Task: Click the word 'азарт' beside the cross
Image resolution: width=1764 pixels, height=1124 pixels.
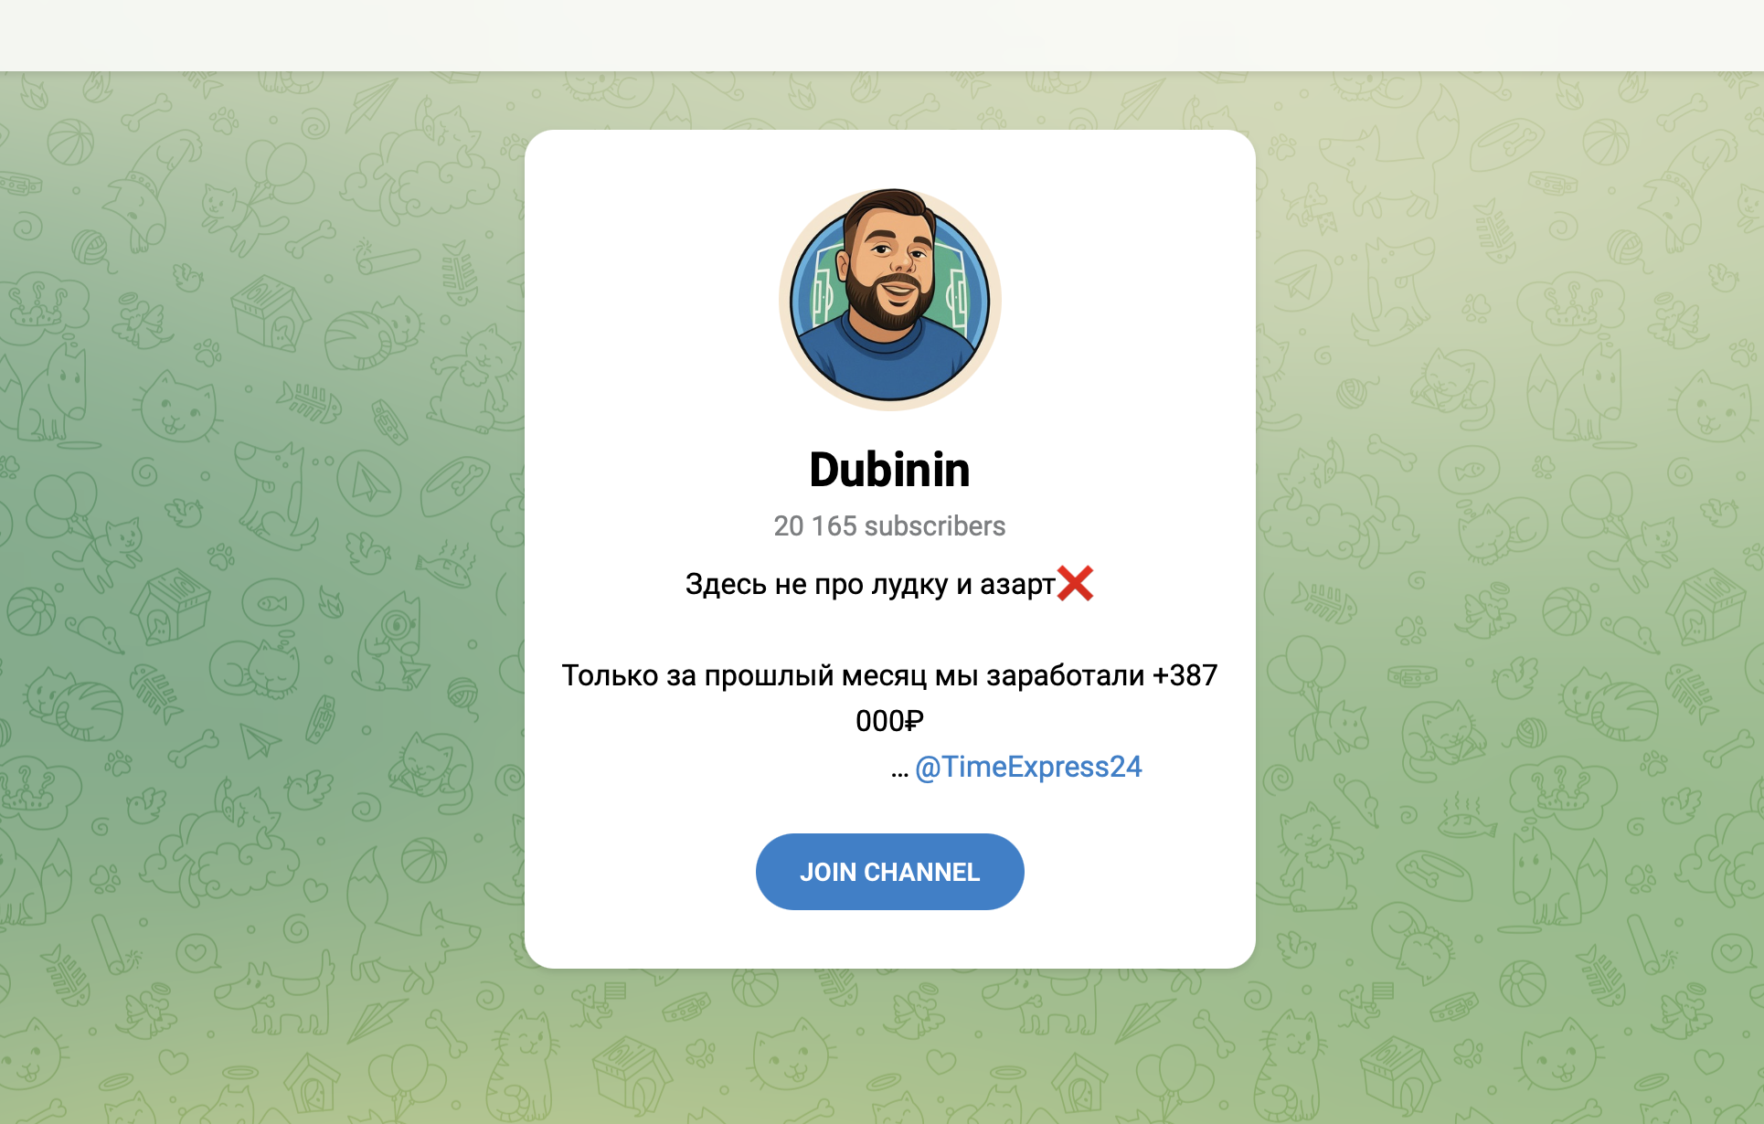Action: (x=1017, y=585)
